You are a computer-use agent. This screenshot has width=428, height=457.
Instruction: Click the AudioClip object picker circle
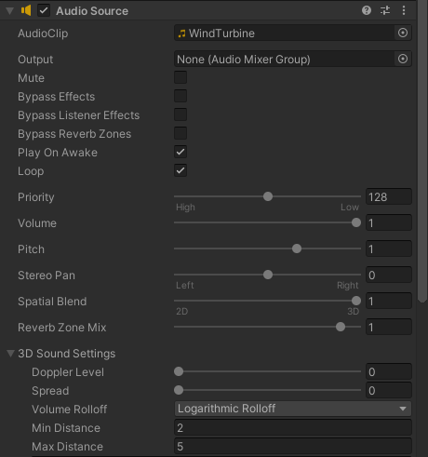pyautogui.click(x=403, y=33)
